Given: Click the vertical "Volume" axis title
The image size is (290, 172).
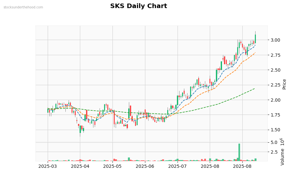Looking at the screenshot, I should (282, 157).
